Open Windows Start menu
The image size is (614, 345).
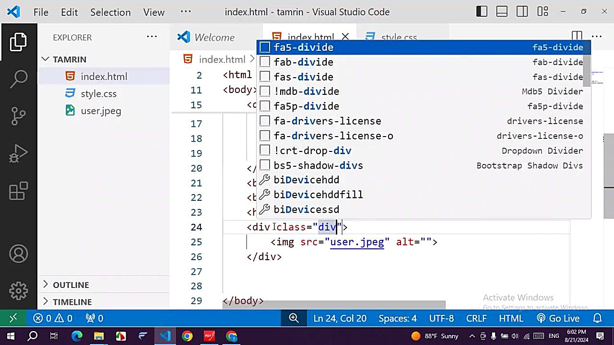10,336
